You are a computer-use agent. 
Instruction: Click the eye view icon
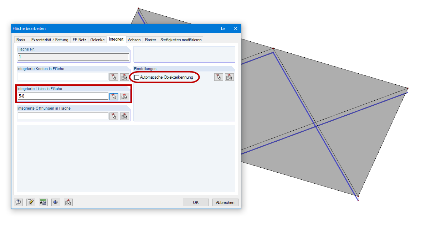pyautogui.click(x=56, y=202)
